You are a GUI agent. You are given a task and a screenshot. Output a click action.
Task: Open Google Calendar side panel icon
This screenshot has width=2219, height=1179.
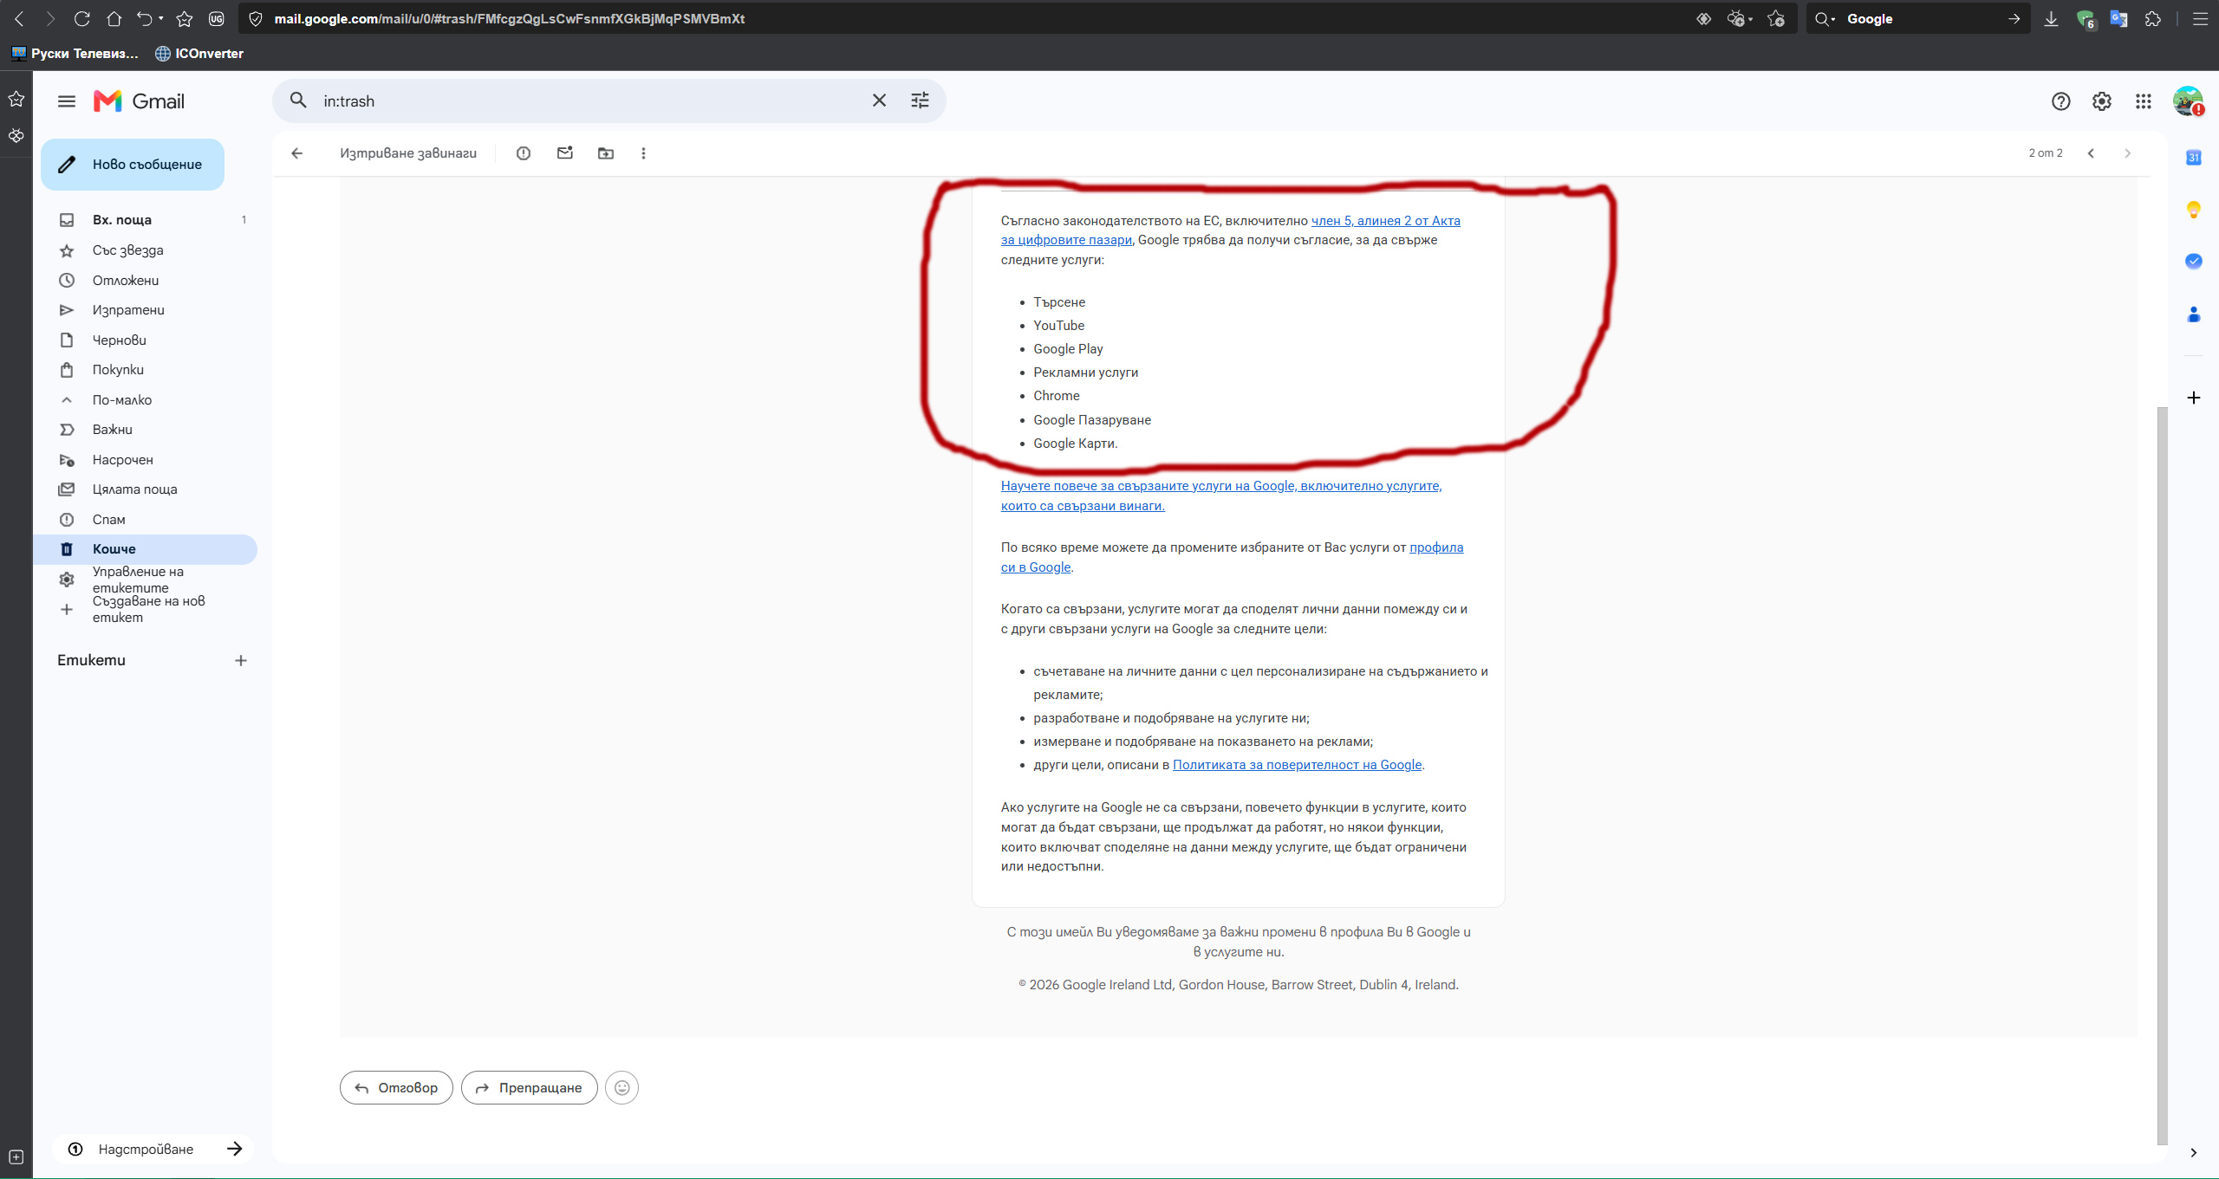coord(2194,158)
